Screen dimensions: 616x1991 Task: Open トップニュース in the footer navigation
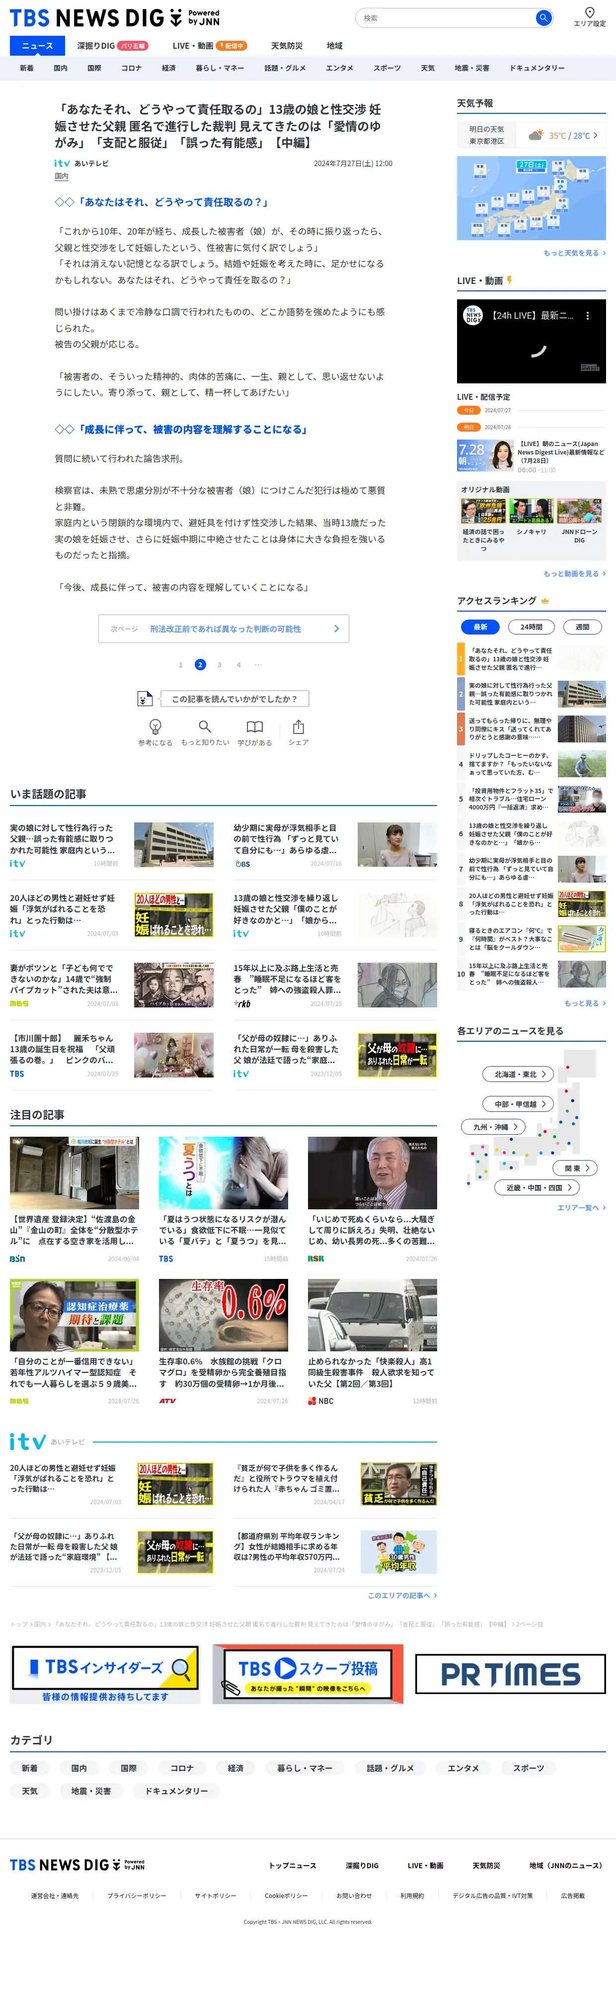pos(293,1865)
